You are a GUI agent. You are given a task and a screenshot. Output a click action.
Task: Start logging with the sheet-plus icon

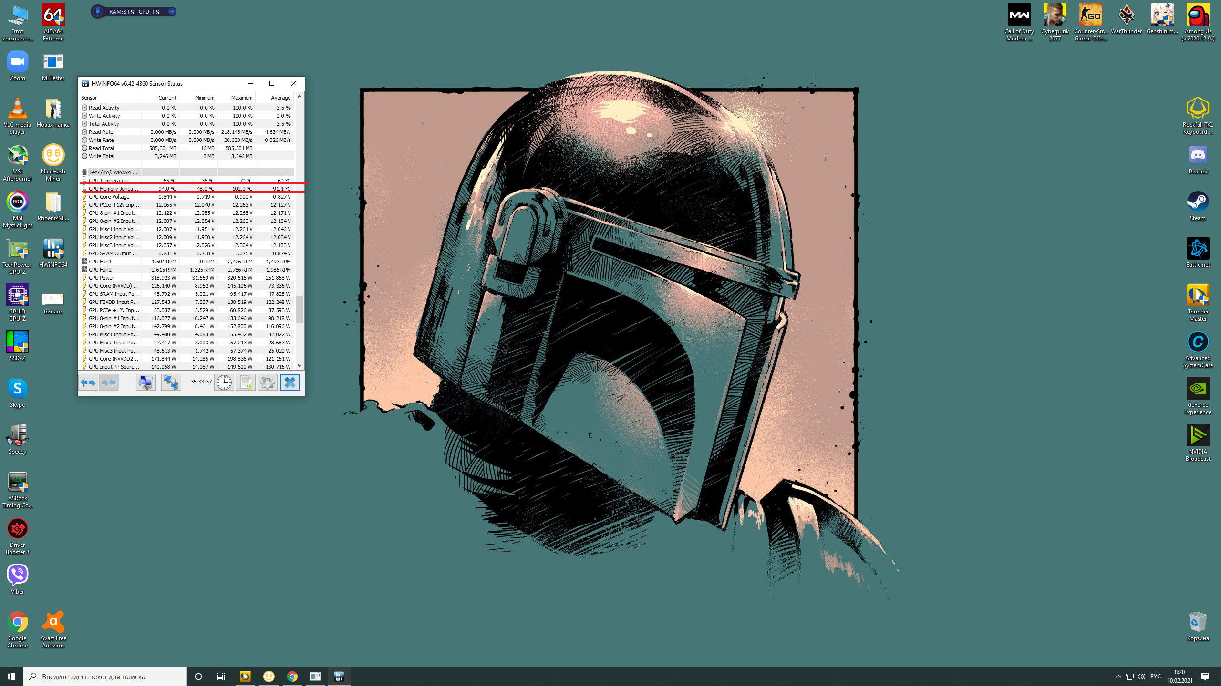[x=246, y=383]
